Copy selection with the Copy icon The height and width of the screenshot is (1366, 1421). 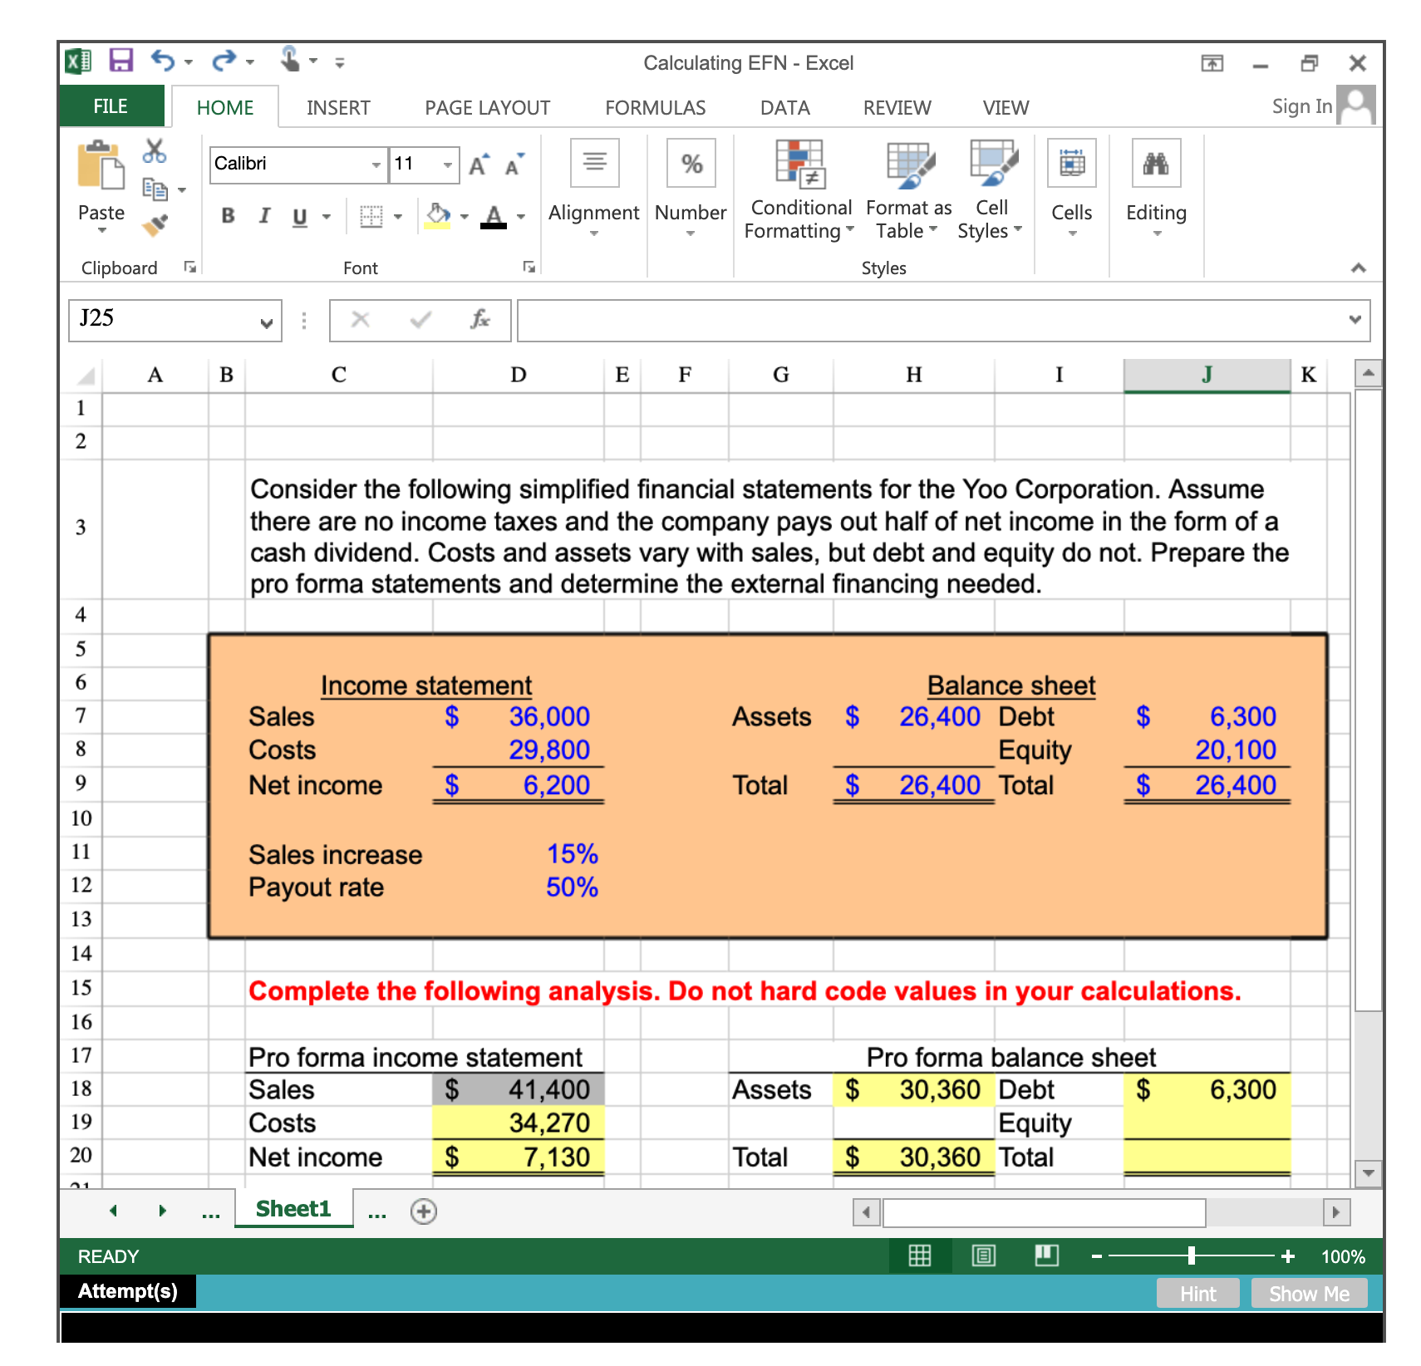pyautogui.click(x=155, y=189)
